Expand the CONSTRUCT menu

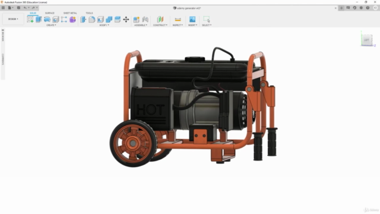160,25
